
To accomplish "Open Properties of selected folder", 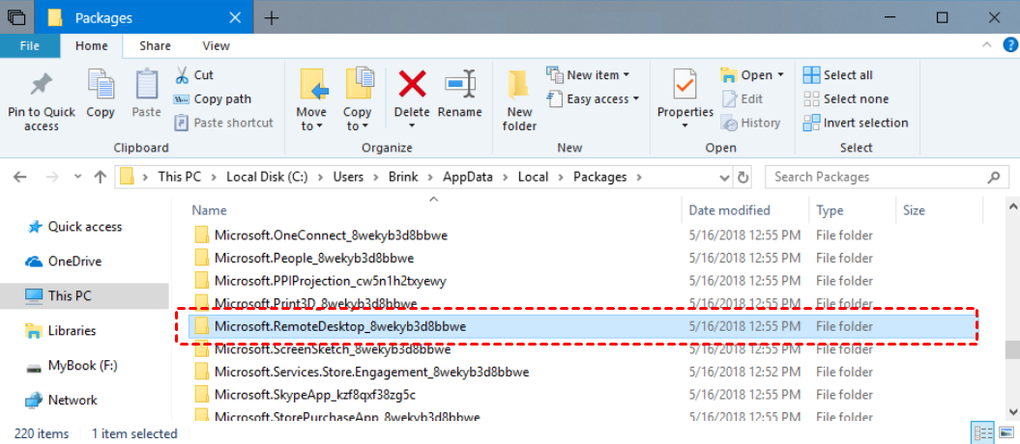I will tap(685, 94).
